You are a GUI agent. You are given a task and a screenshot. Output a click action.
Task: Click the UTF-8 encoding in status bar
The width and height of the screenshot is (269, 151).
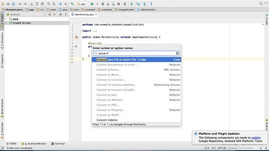222,148
